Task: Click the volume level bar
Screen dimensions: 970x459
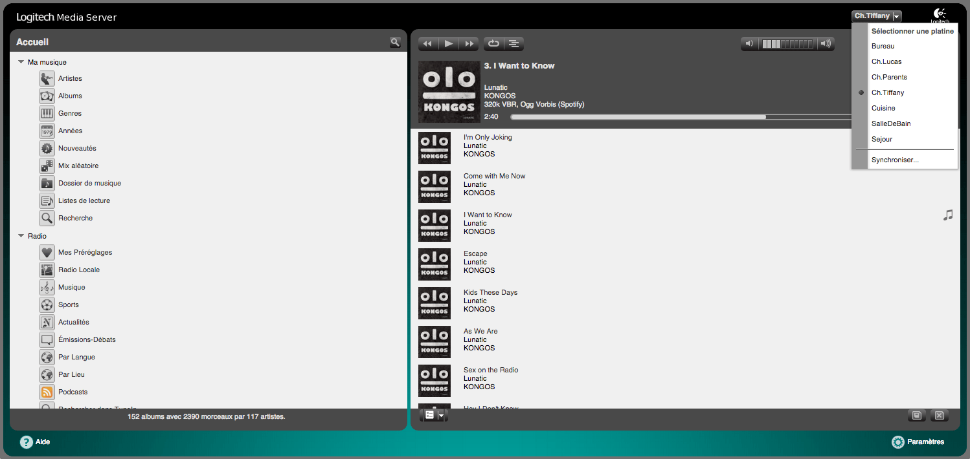Action: pyautogui.click(x=787, y=44)
